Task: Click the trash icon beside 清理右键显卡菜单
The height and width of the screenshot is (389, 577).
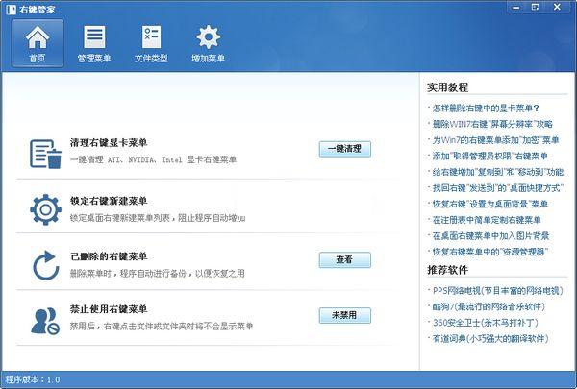Action: [44, 154]
